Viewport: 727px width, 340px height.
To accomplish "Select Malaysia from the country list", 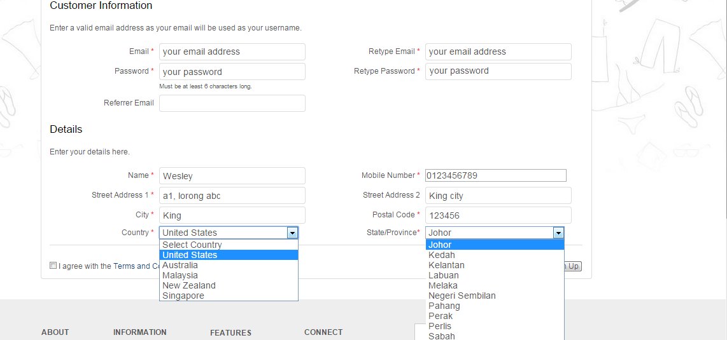I will tap(180, 275).
